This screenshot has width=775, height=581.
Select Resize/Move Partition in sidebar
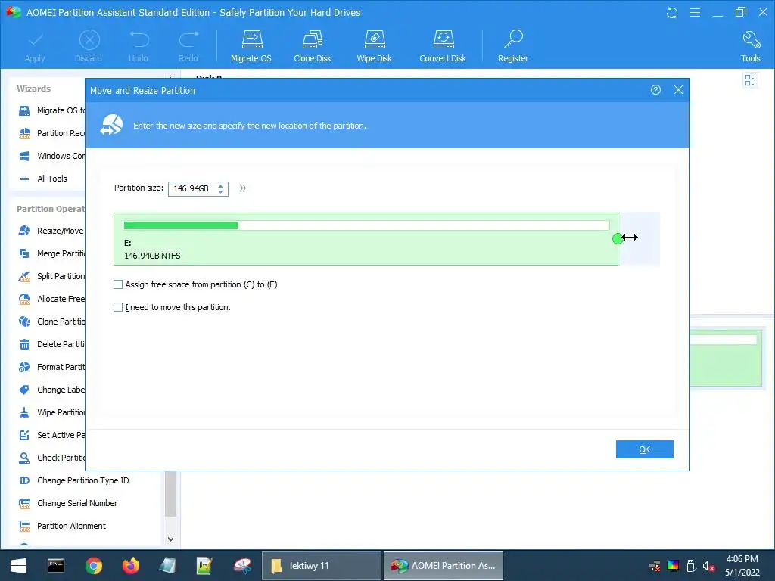(x=51, y=231)
